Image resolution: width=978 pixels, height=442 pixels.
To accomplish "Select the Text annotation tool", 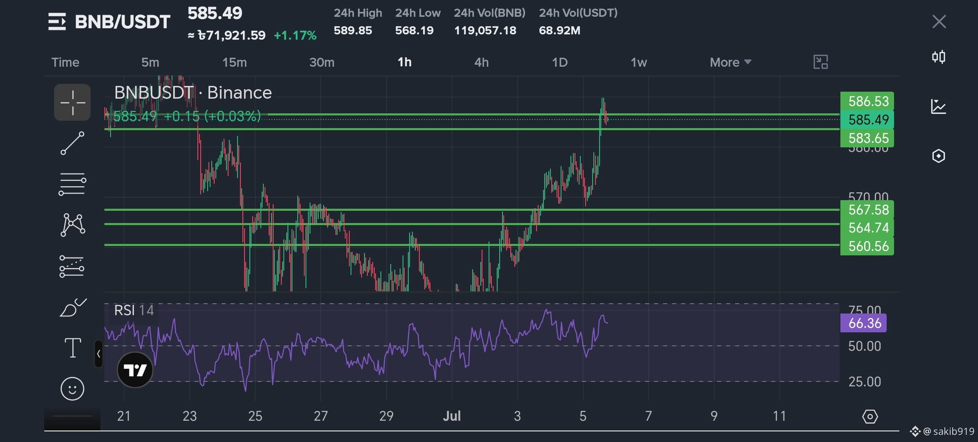I will (73, 348).
